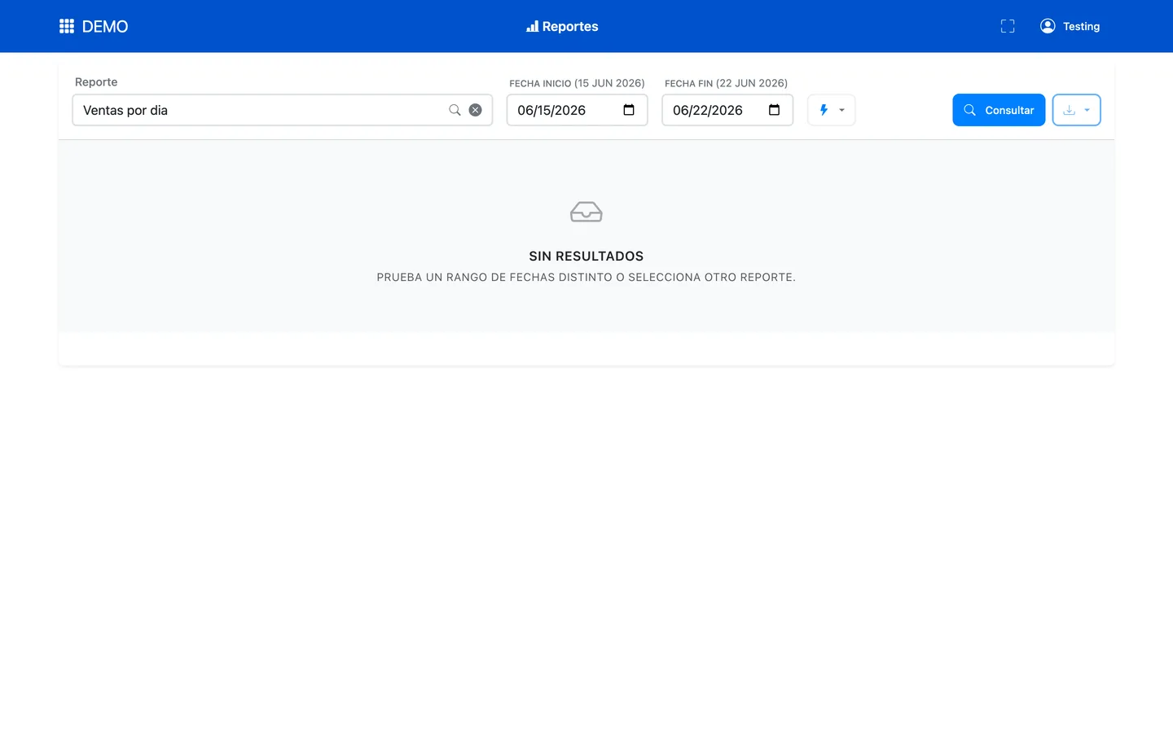Click the Reporte search field
The image size is (1173, 733).
(282, 110)
